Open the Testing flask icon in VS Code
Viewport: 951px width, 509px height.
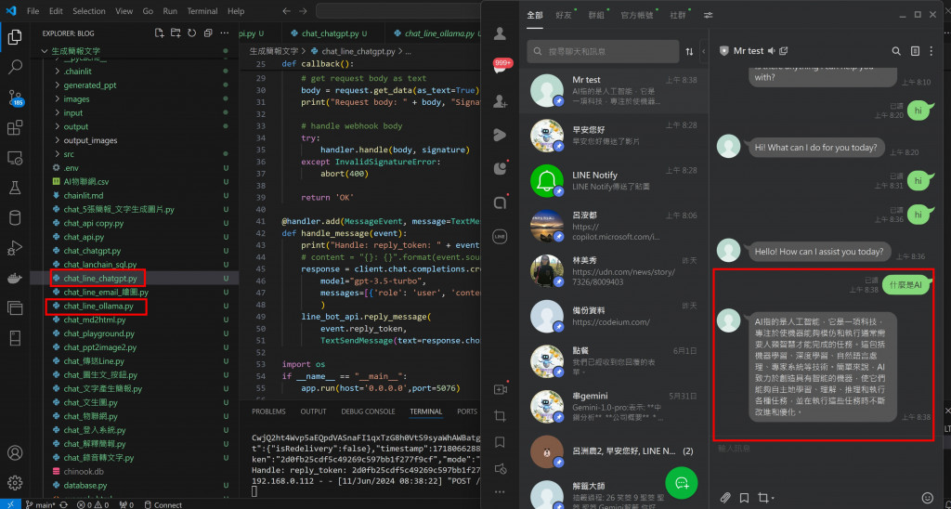[15, 188]
